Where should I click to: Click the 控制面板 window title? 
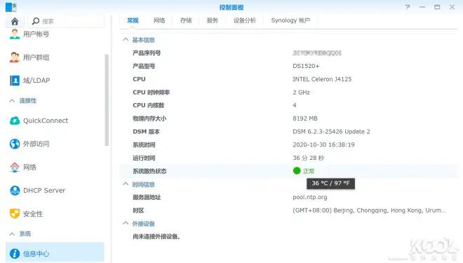tap(231, 8)
